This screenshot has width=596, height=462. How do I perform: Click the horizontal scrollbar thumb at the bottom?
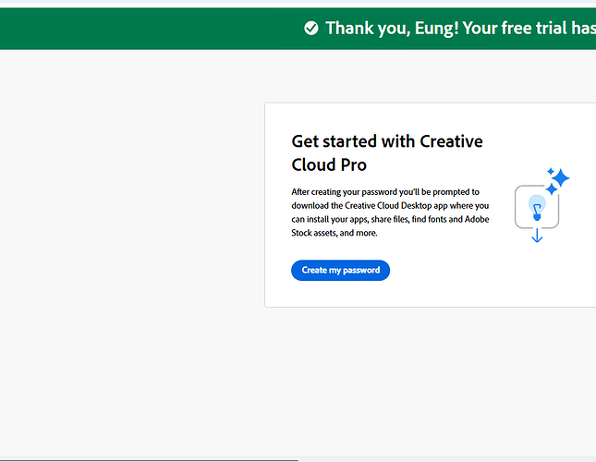click(148, 458)
